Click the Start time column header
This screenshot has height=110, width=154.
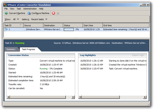click(x=93, y=26)
